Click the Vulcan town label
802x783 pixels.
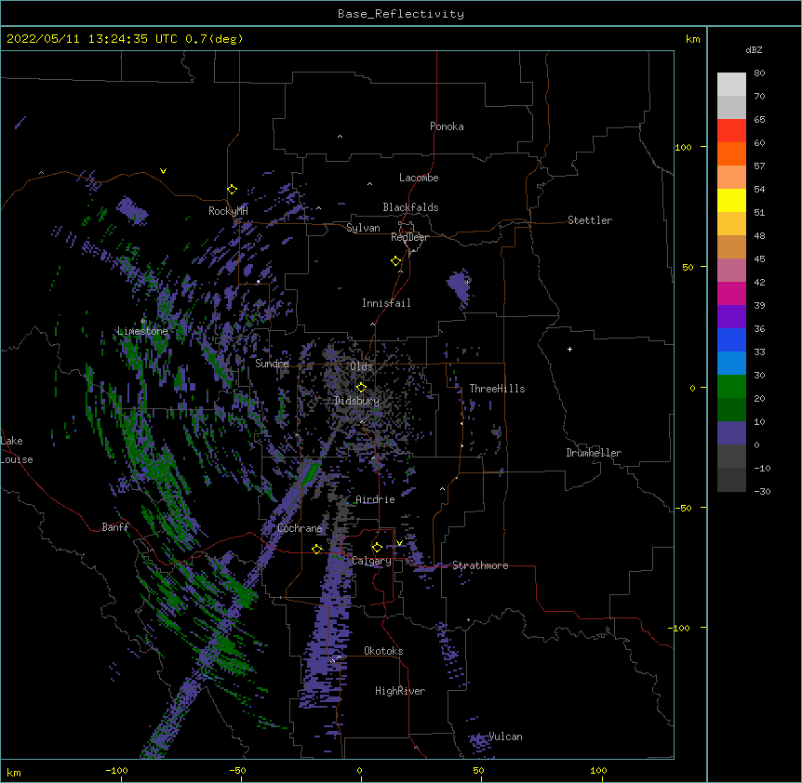tap(505, 737)
